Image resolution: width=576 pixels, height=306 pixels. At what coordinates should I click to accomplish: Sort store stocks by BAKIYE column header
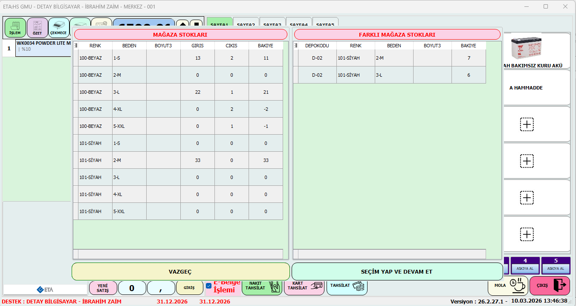(266, 46)
